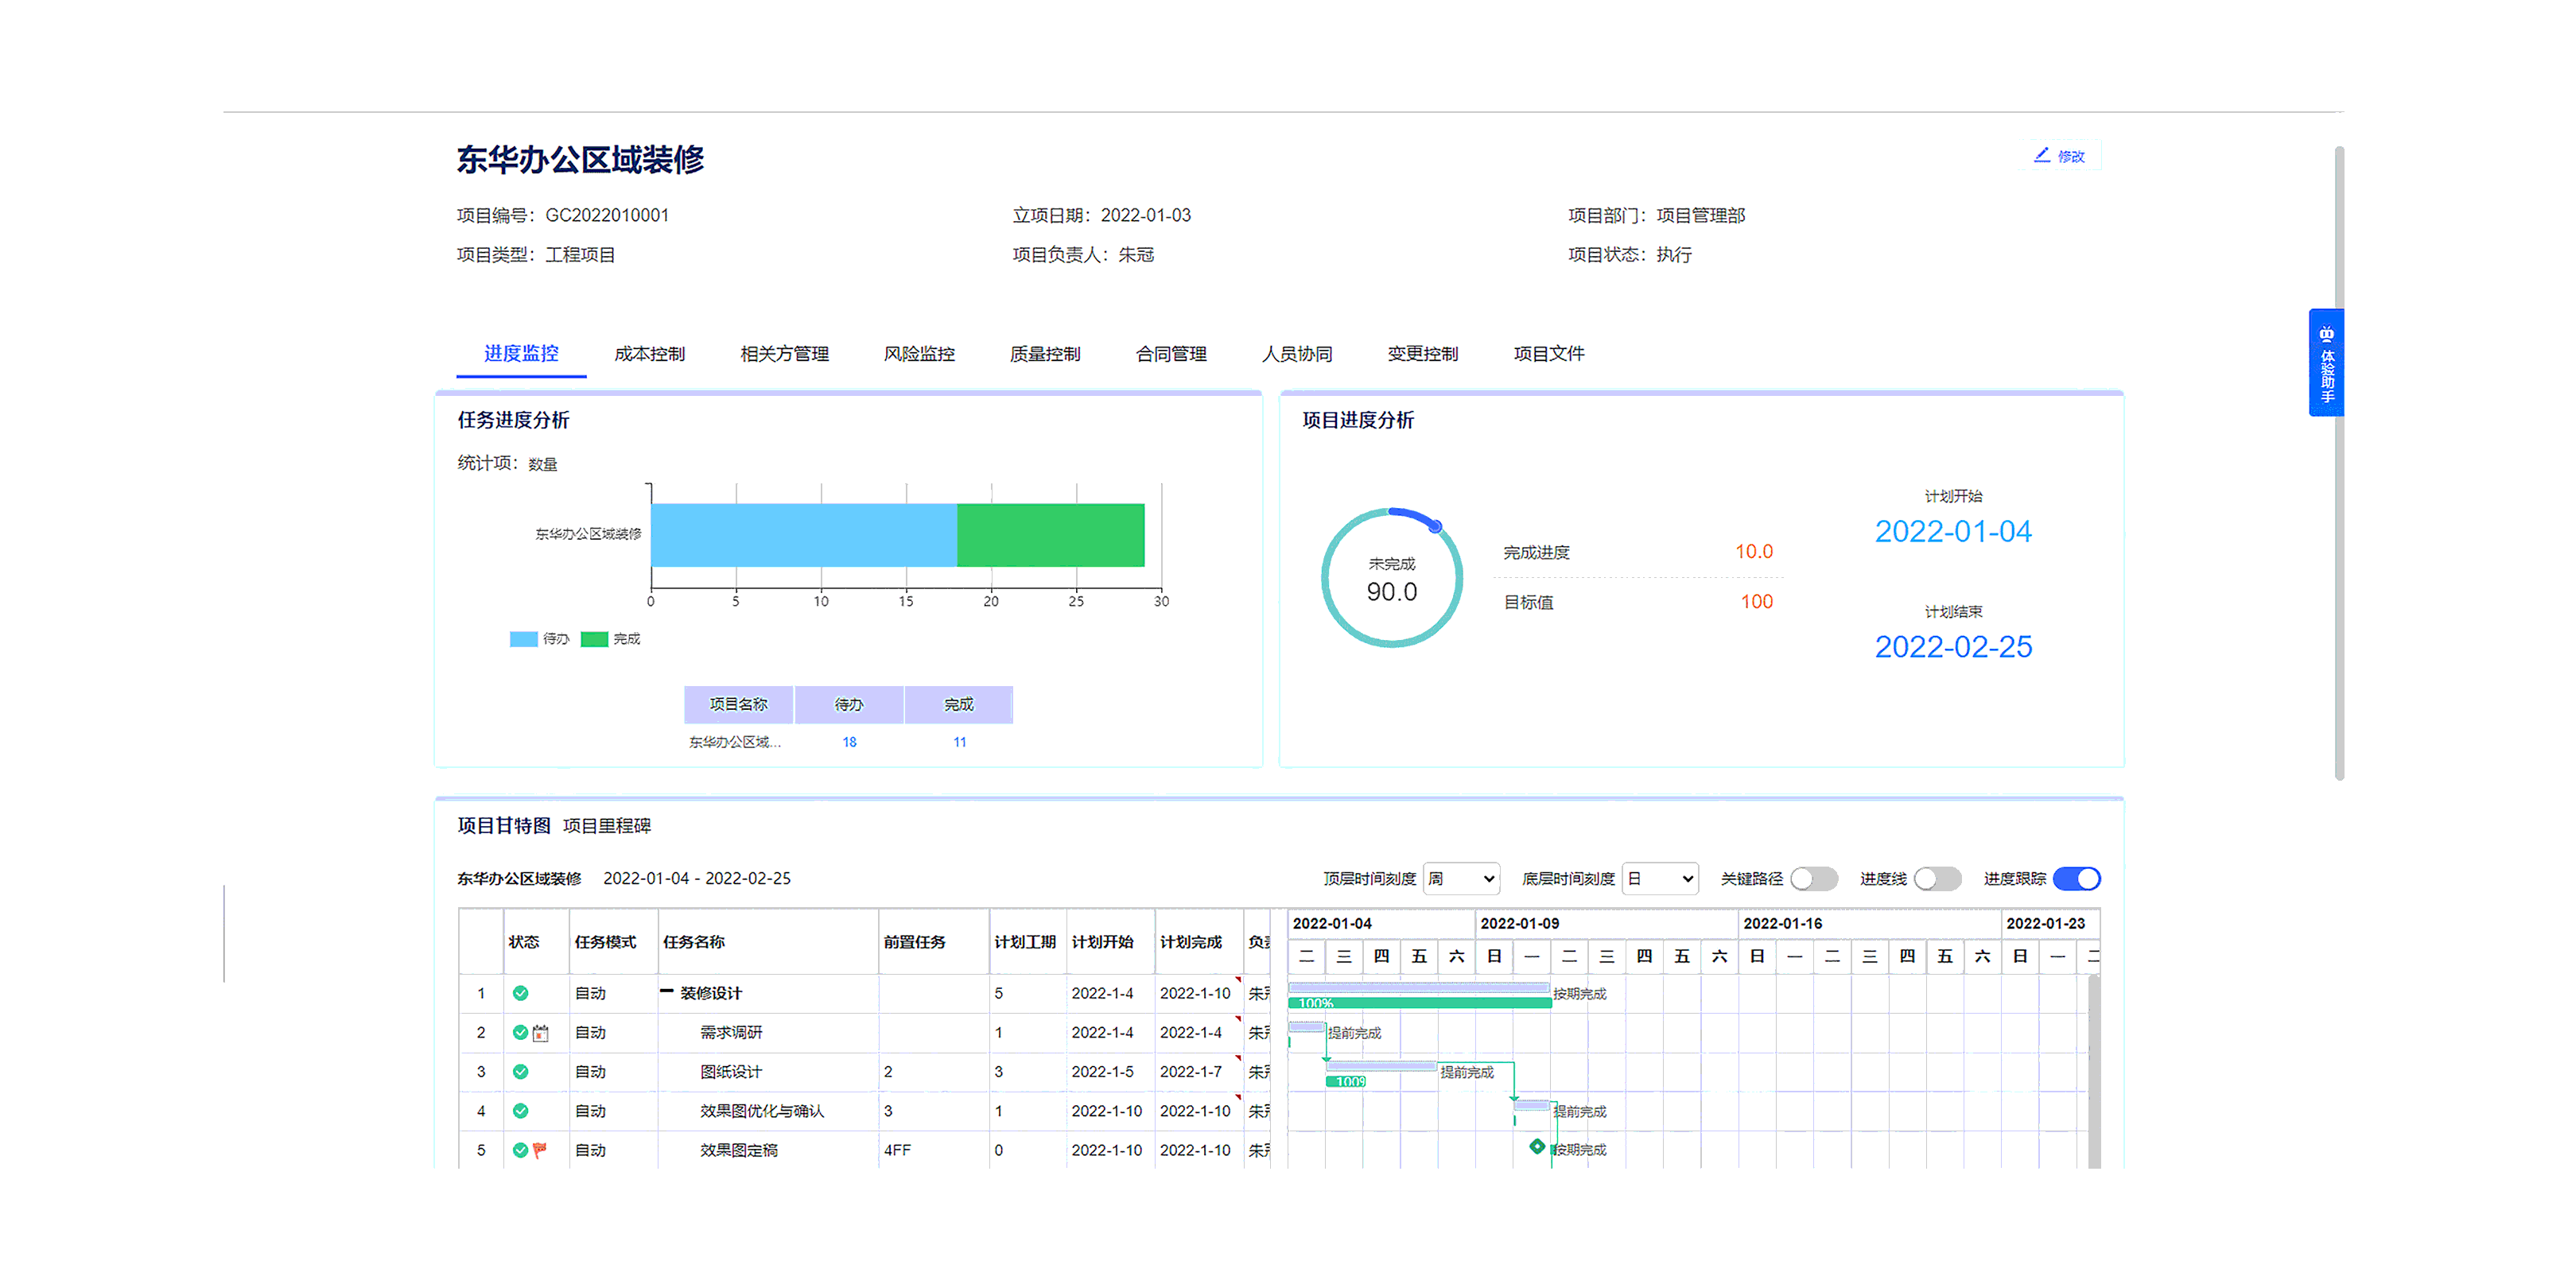
Task: Click green check status icon in row 1
Action: [520, 993]
